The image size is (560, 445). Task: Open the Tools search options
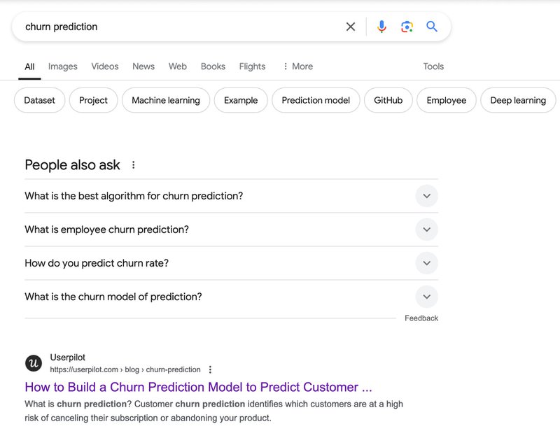[x=433, y=66]
